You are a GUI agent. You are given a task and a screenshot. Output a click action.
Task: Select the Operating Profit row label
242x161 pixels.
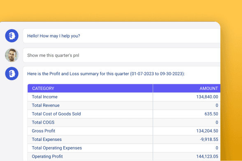pos(47,156)
